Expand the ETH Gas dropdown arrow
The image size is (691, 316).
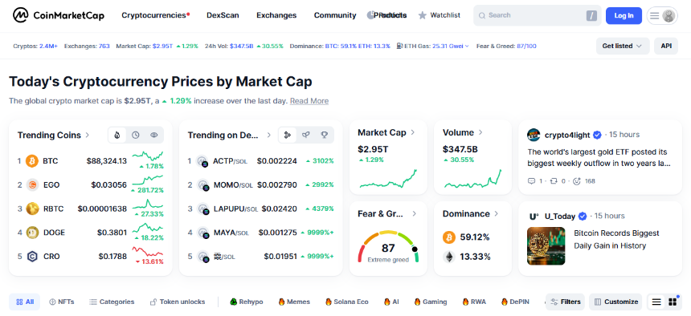click(x=467, y=46)
